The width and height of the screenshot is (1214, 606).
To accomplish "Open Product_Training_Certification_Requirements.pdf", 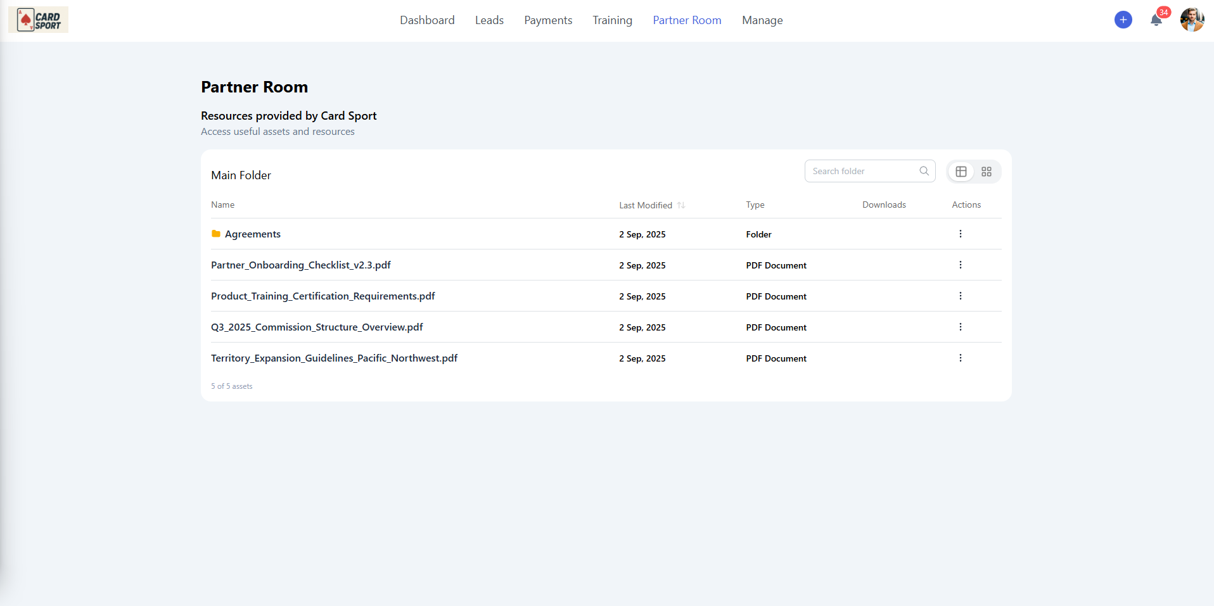I will tap(323, 296).
